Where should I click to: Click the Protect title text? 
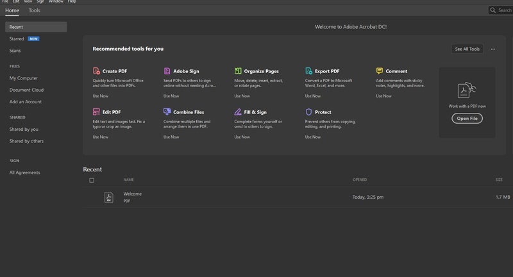point(323,112)
